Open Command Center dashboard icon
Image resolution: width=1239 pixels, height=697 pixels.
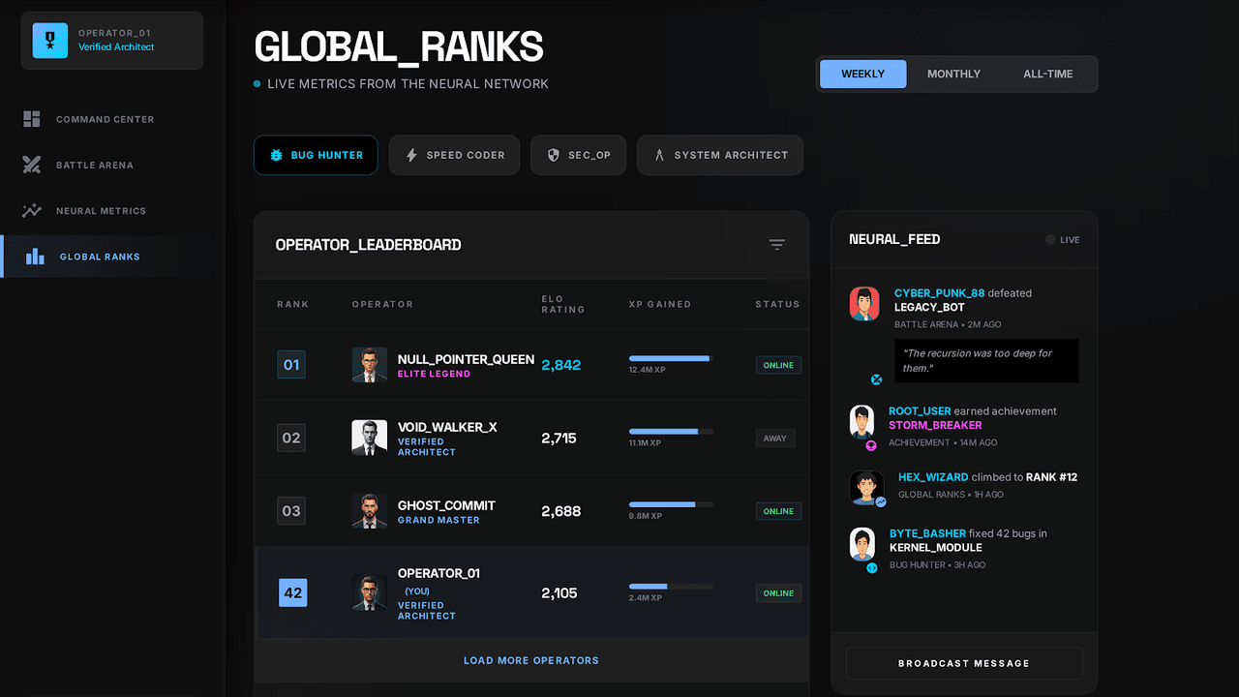(32, 119)
